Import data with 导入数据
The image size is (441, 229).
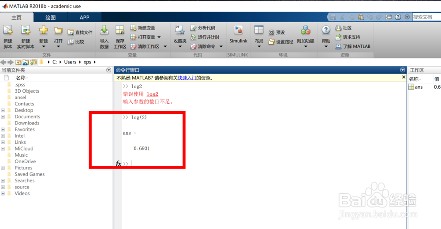(104, 37)
